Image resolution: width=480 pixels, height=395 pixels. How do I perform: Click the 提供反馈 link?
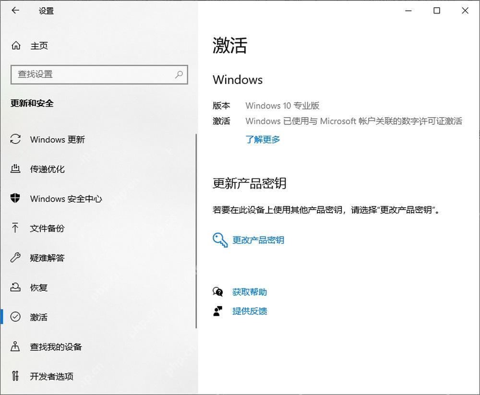250,311
